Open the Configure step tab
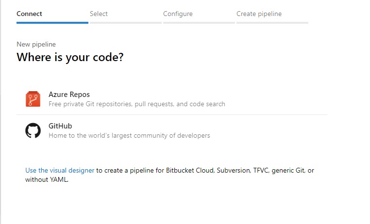Image resolution: width=370 pixels, height=224 pixels. [x=178, y=14]
